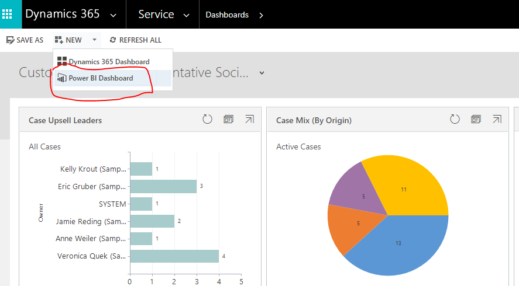
Task: Click the Case Mix (By Origin) title
Action: click(314, 120)
